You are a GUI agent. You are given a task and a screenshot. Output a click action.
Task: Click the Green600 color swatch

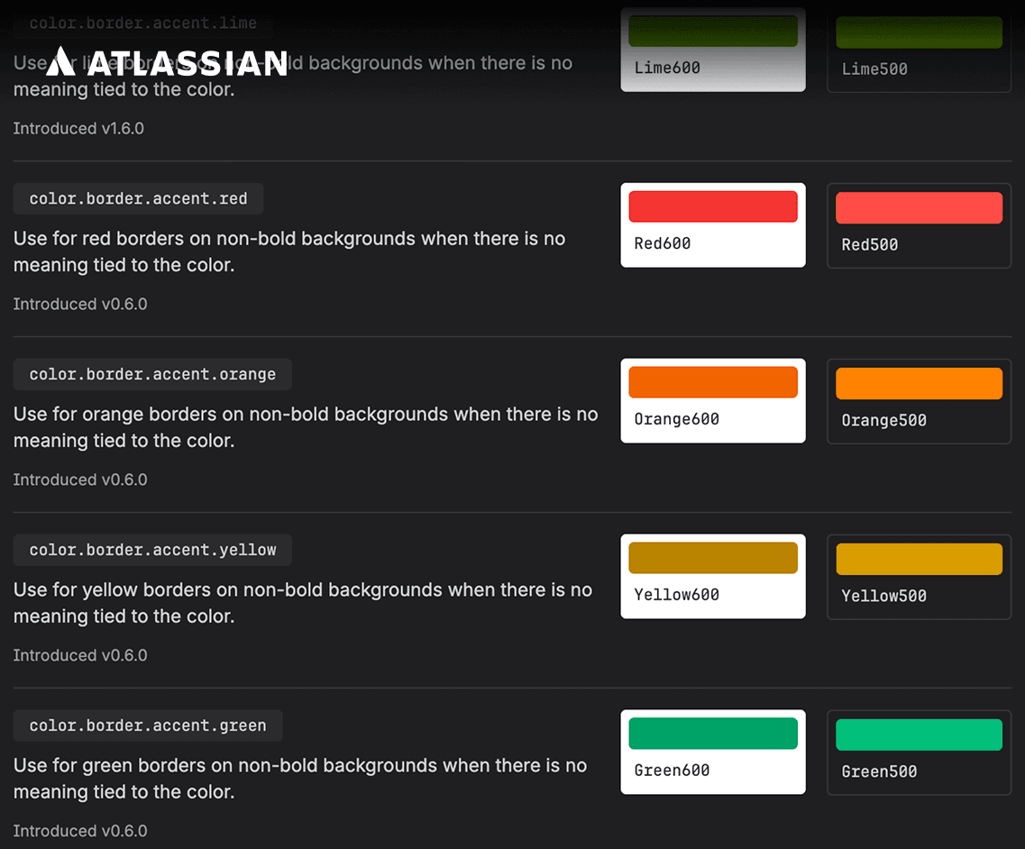712,733
